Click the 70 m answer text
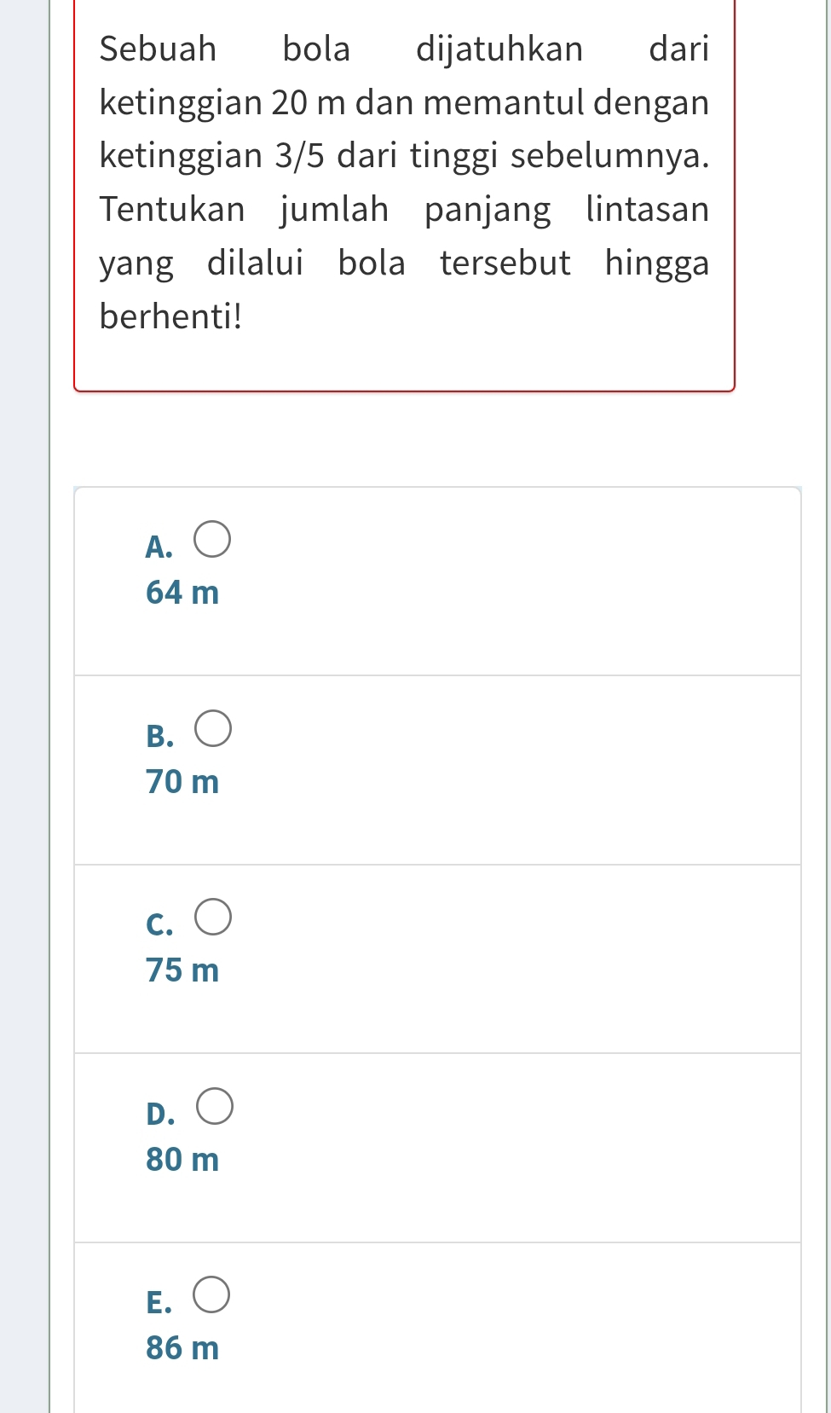The height and width of the screenshot is (1413, 831). (182, 781)
